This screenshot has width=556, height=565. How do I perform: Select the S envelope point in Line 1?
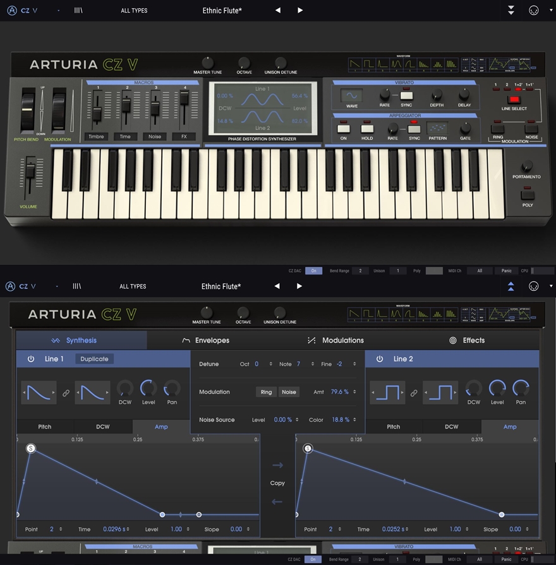30,448
